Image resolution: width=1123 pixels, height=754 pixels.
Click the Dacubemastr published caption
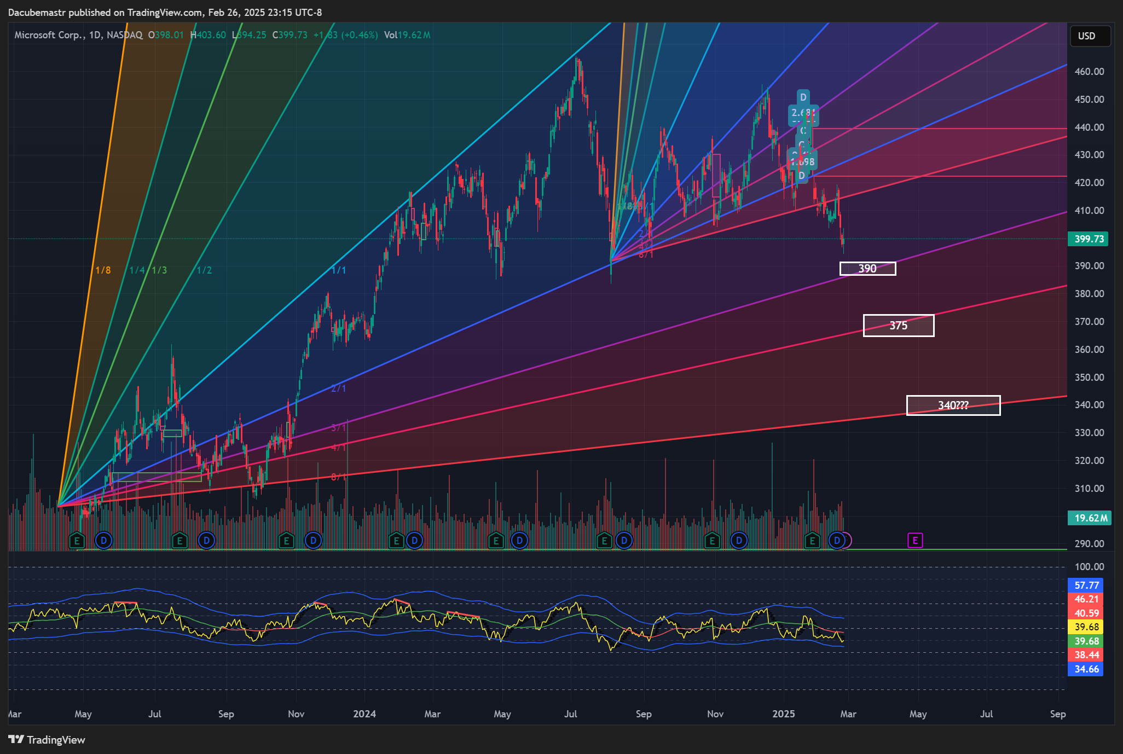(165, 12)
